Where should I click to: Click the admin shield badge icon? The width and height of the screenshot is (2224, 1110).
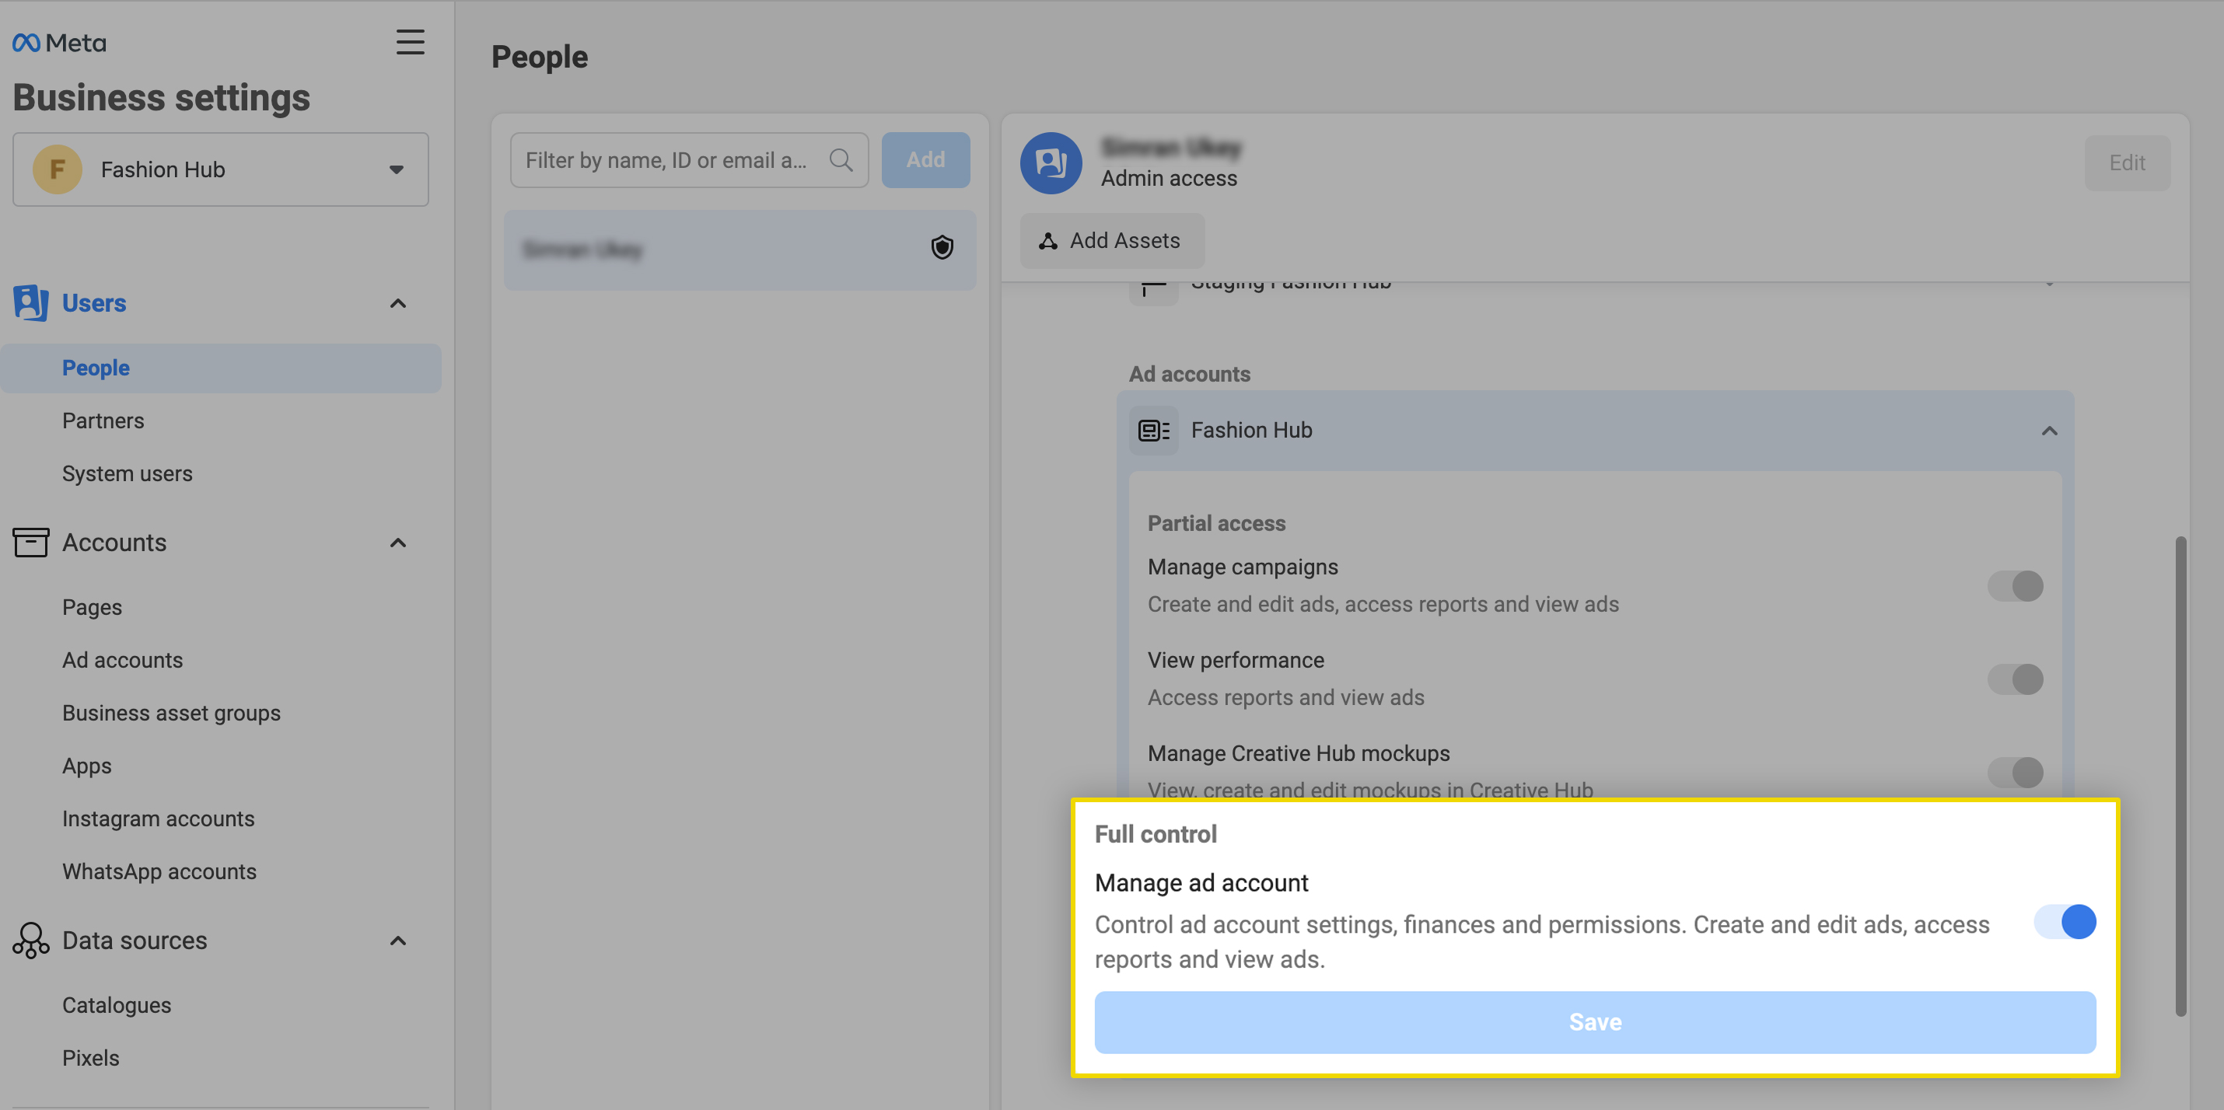coord(942,249)
